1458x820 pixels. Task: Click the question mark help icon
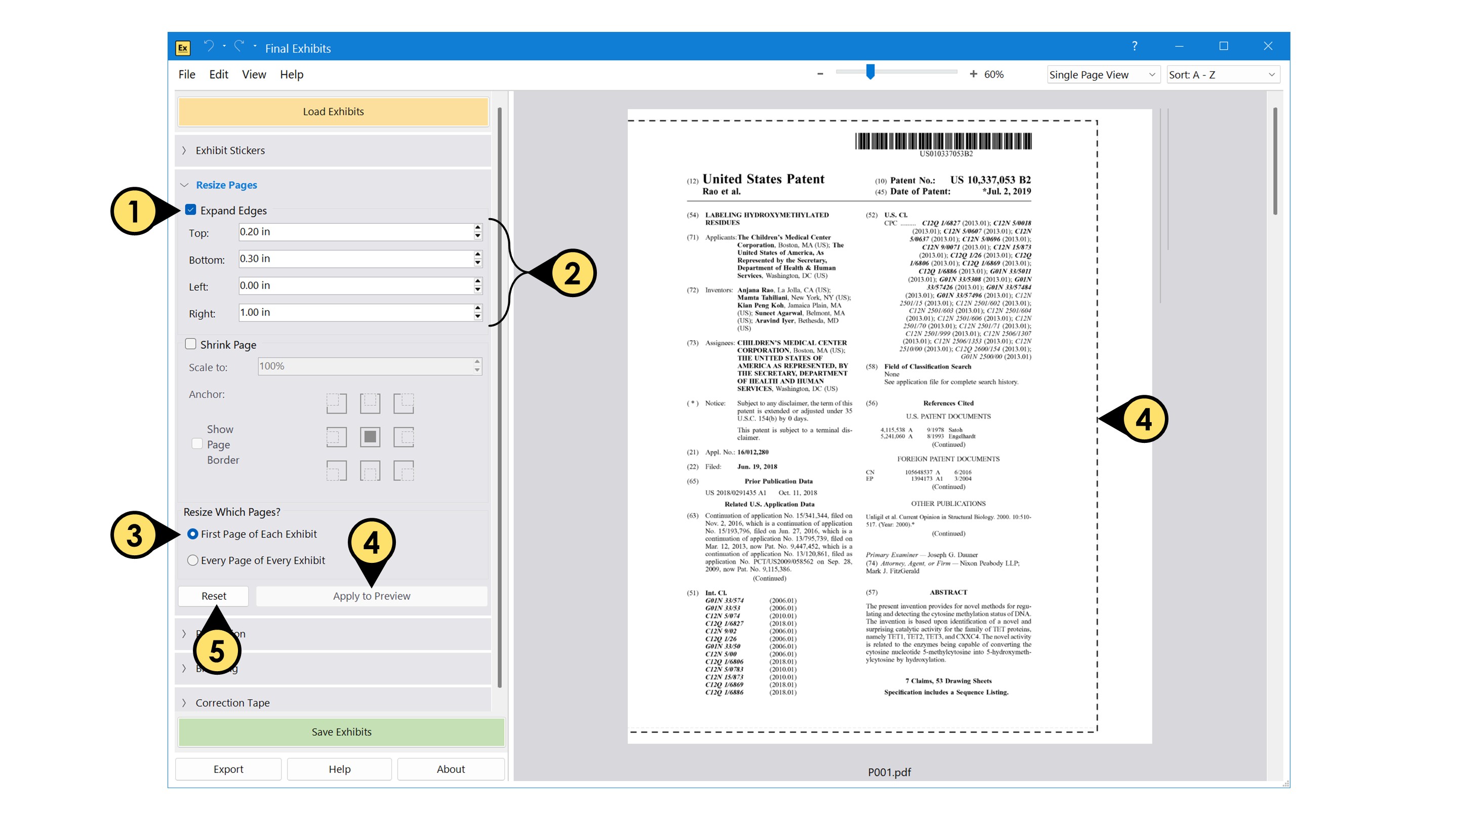click(x=1134, y=47)
